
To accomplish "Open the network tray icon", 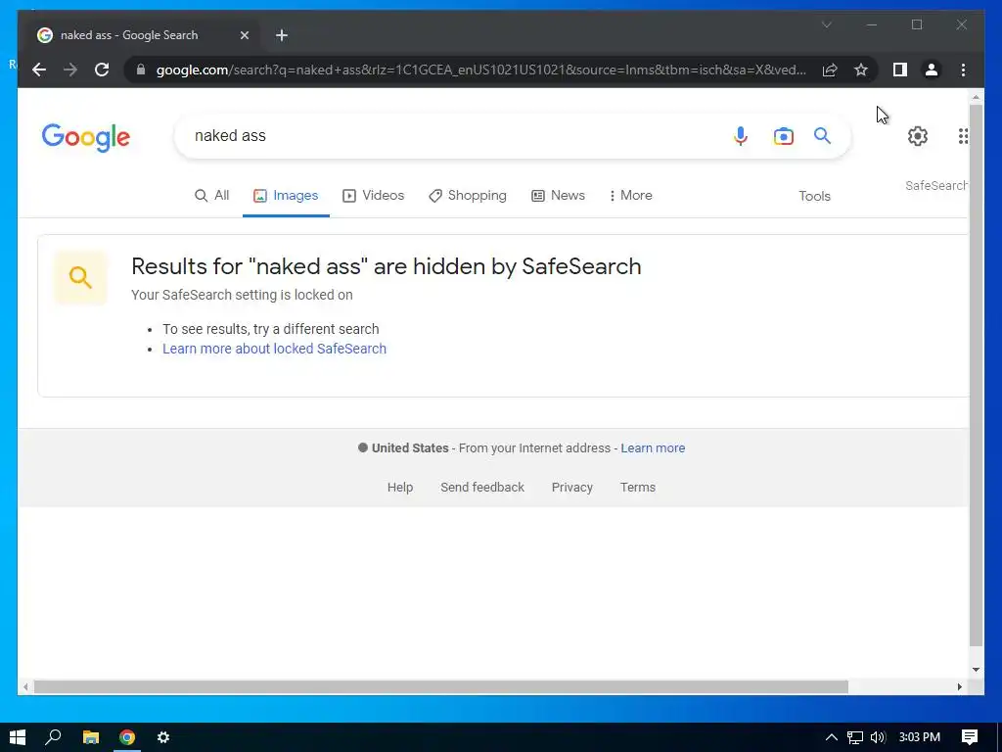I will pos(854,737).
